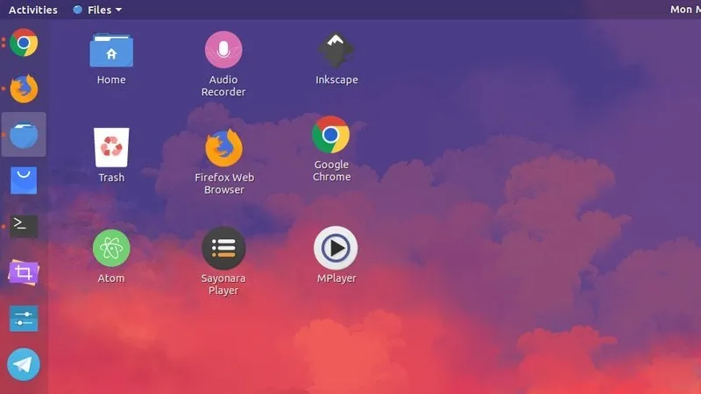The image size is (701, 394).
Task: Launch Firefox from the dock
Action: click(24, 88)
